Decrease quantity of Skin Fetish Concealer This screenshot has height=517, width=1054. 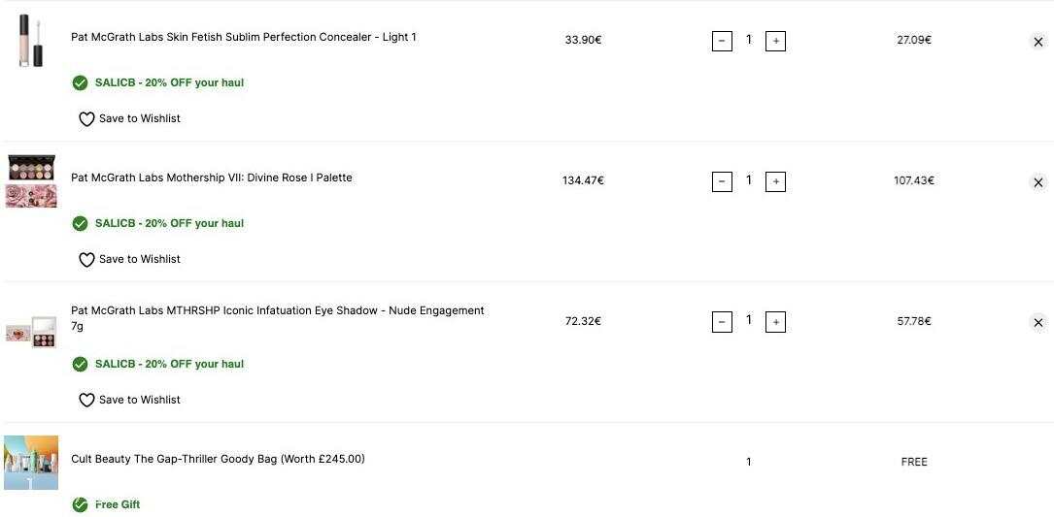722,41
